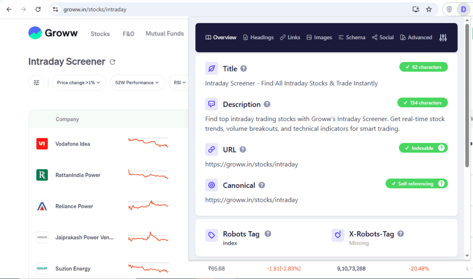The height and width of the screenshot is (279, 473).
Task: Click the refresh icon beside Intraday Screener
Action: [112, 62]
